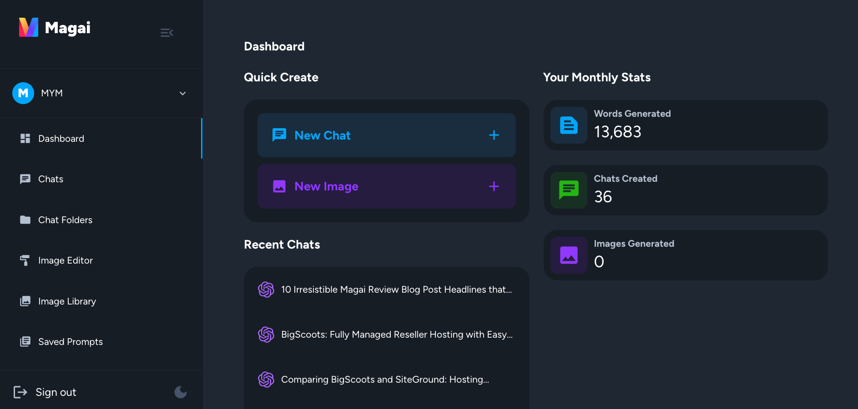Click the OpenAI icon beside '10 Irresistible Magai Review'

pos(266,289)
